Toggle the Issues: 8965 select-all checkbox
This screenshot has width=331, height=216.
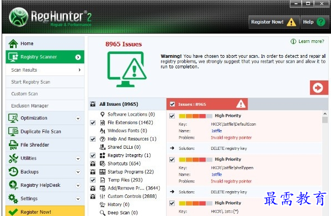point(173,104)
